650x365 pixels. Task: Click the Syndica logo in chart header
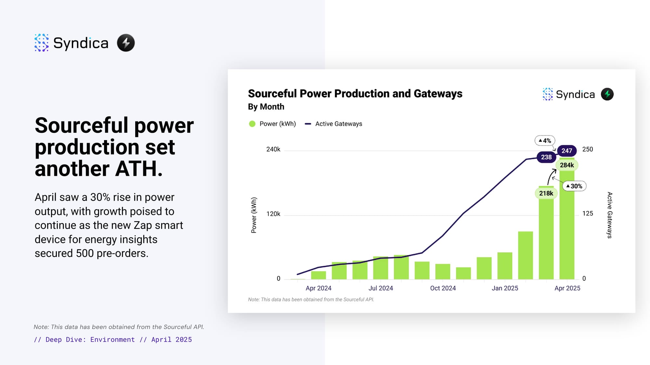click(569, 94)
